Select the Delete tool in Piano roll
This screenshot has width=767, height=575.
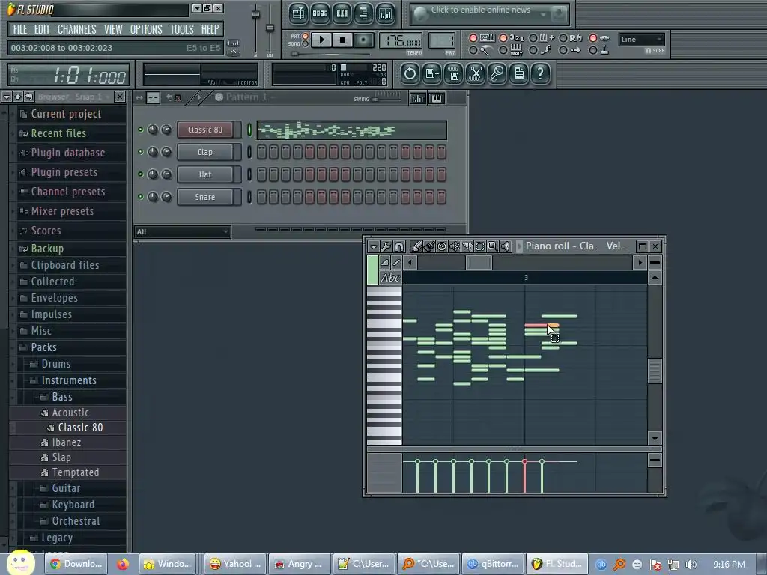point(442,246)
